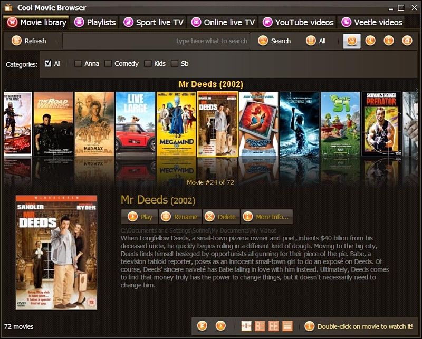Switch to thumbnail grid view icon

(x=273, y=325)
